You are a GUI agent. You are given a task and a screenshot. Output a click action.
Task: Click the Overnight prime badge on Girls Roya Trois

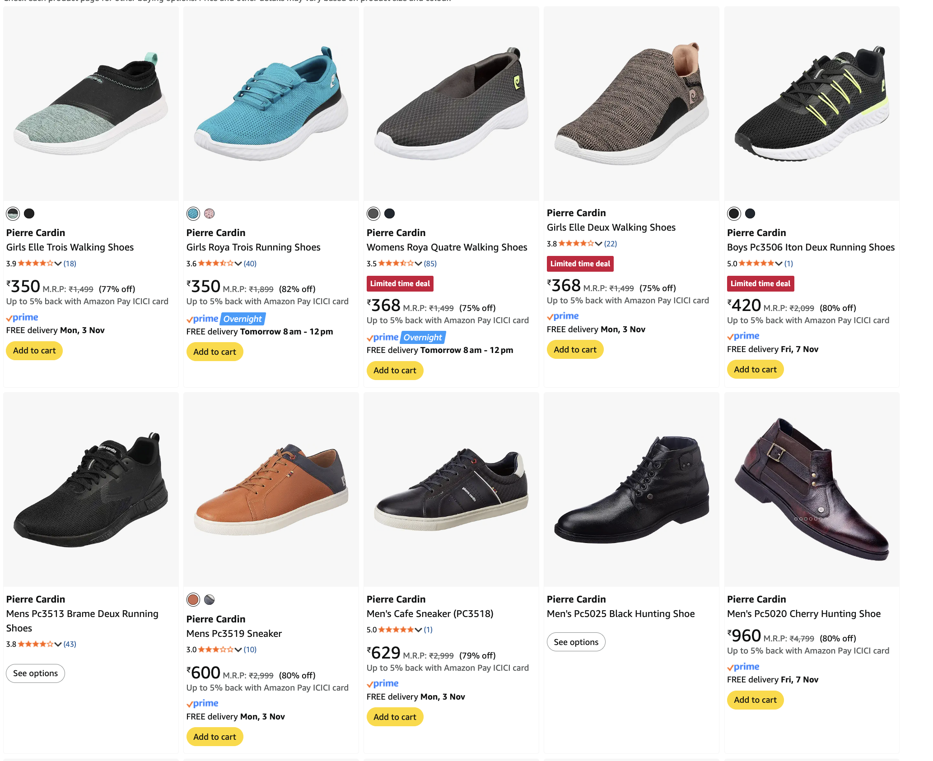[x=243, y=319]
